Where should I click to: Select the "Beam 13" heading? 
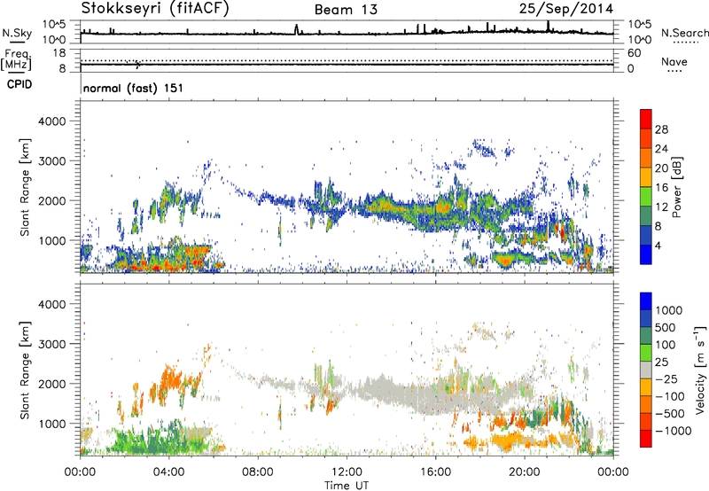346,10
